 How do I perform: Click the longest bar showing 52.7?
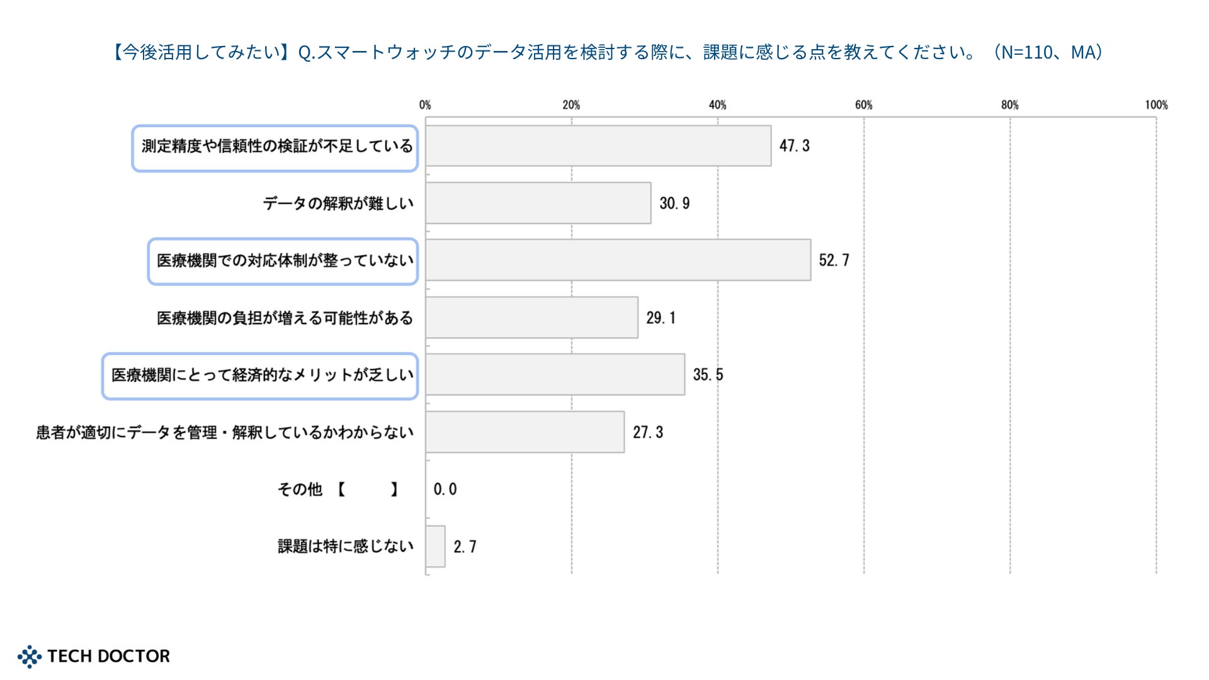click(x=618, y=260)
